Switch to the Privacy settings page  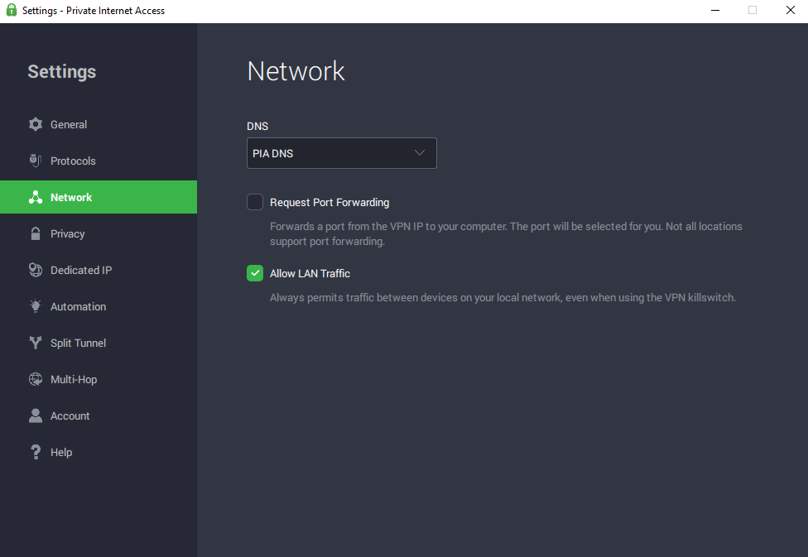66,233
